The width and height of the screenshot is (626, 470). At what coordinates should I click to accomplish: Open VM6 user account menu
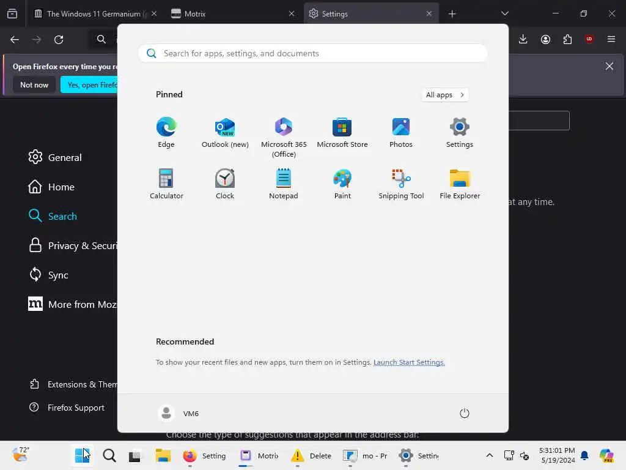coord(179,413)
